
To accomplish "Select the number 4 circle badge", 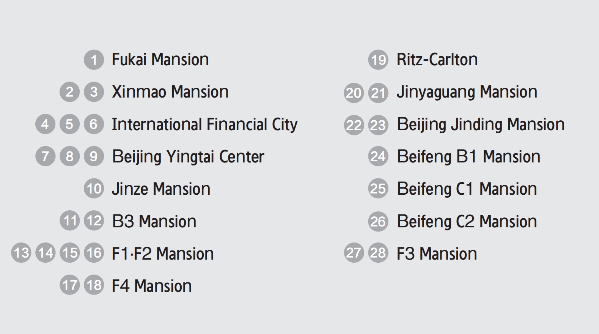I will [45, 124].
